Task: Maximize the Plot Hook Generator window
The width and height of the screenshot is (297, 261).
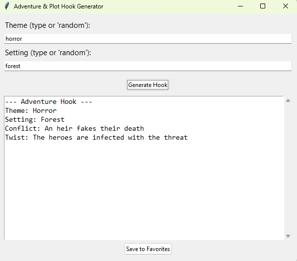Action: point(263,6)
